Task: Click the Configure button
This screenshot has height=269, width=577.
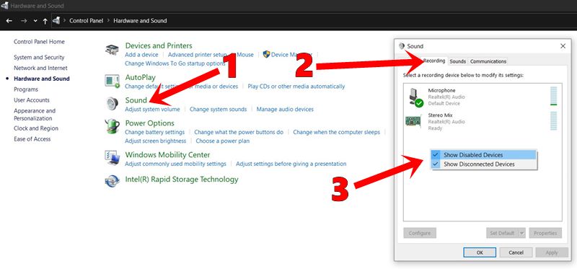Action: (420, 233)
